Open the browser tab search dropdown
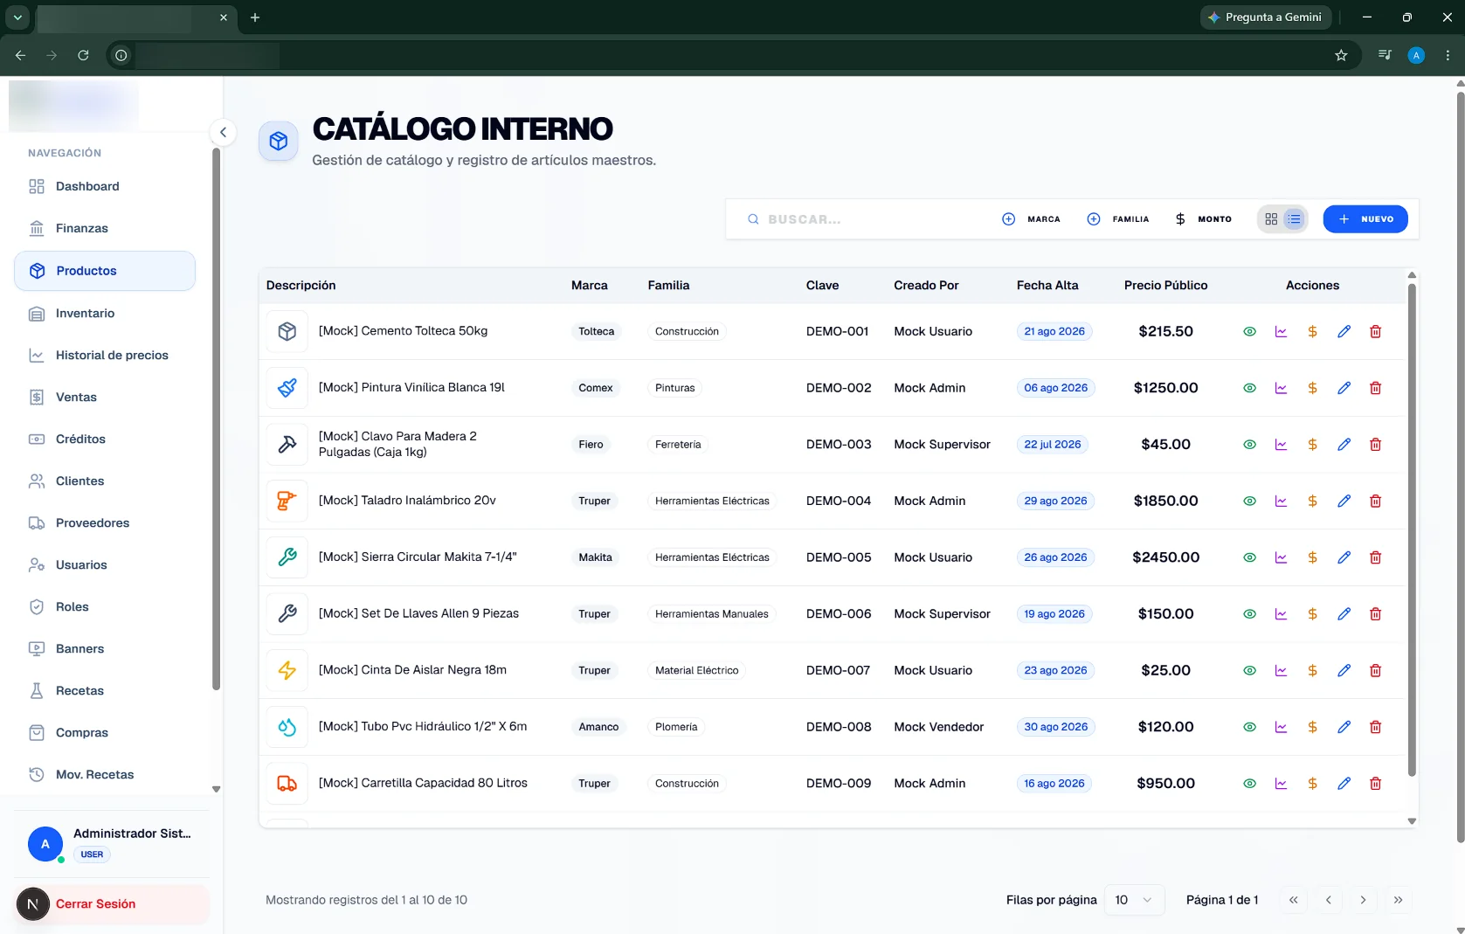Image resolution: width=1465 pixels, height=934 pixels. (17, 17)
